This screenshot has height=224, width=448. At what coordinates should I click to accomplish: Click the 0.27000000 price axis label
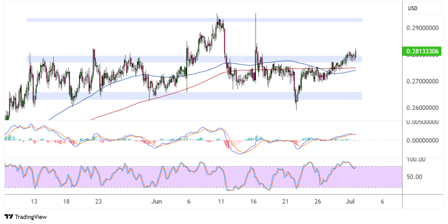pyautogui.click(x=422, y=81)
